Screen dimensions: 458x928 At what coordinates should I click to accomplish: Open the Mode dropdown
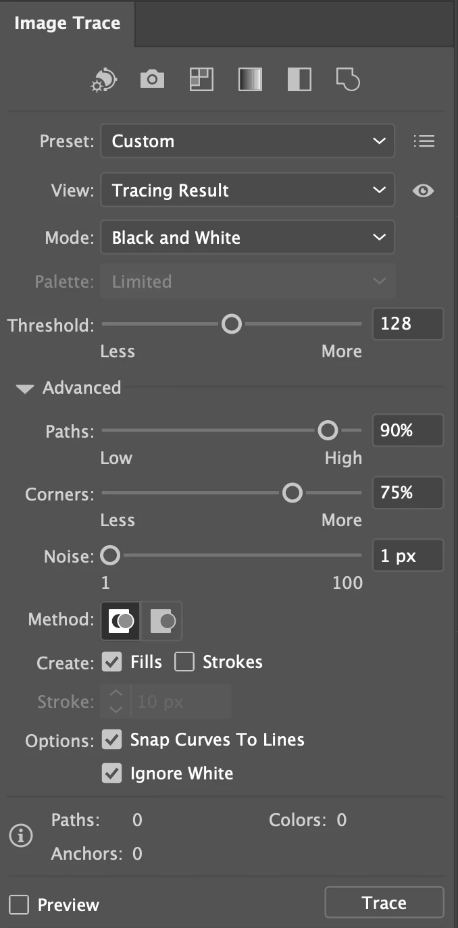(x=247, y=238)
